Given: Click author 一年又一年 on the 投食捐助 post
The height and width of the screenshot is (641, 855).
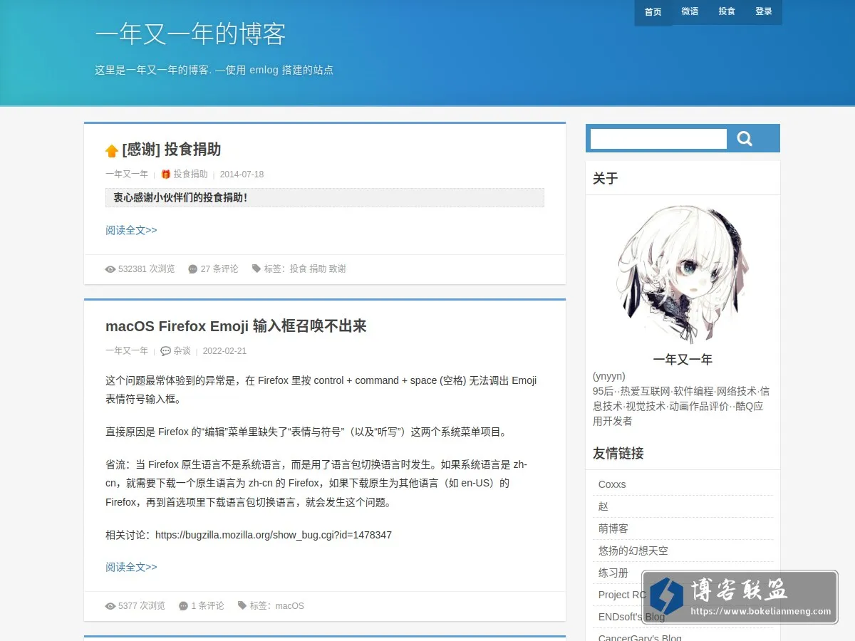Looking at the screenshot, I should [x=127, y=174].
